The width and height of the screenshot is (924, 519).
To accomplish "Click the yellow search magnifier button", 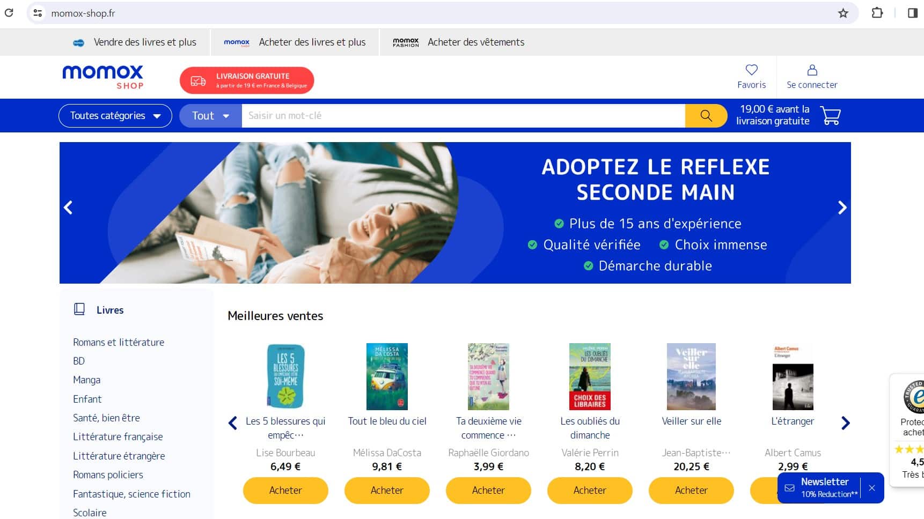I will pos(706,116).
